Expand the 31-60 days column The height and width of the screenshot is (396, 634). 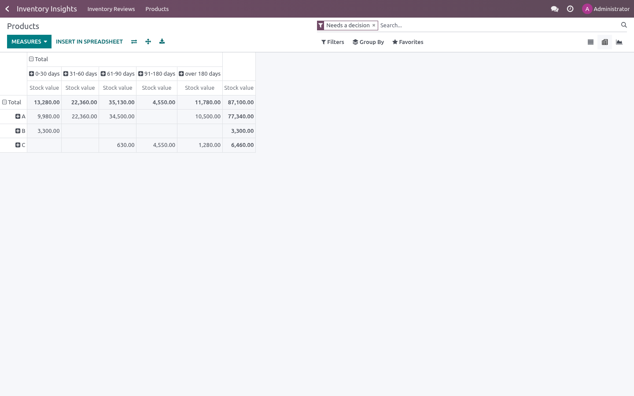point(80,74)
